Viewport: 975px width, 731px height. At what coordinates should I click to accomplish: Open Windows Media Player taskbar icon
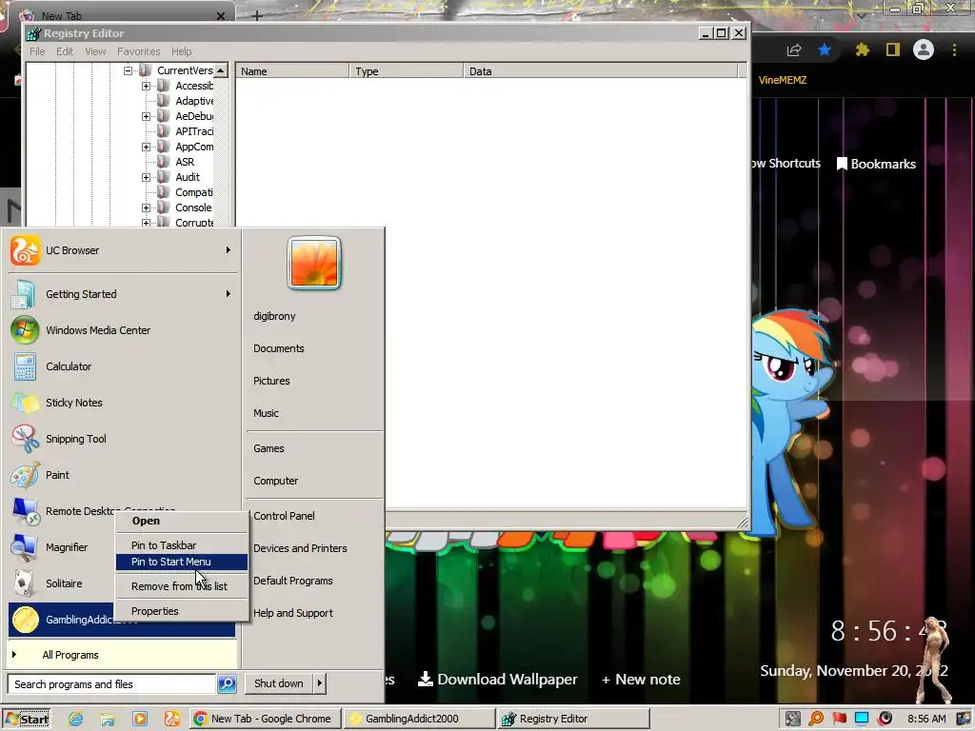click(x=140, y=719)
